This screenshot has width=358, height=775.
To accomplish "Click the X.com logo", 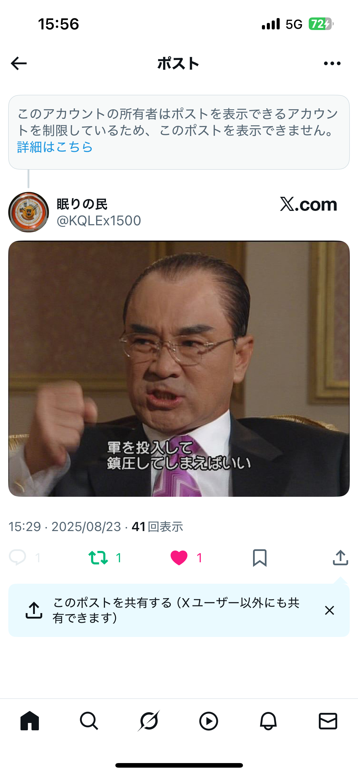I will point(308,204).
